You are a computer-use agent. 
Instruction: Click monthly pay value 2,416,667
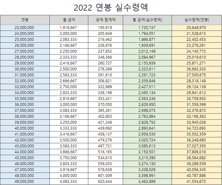(x=68, y=63)
